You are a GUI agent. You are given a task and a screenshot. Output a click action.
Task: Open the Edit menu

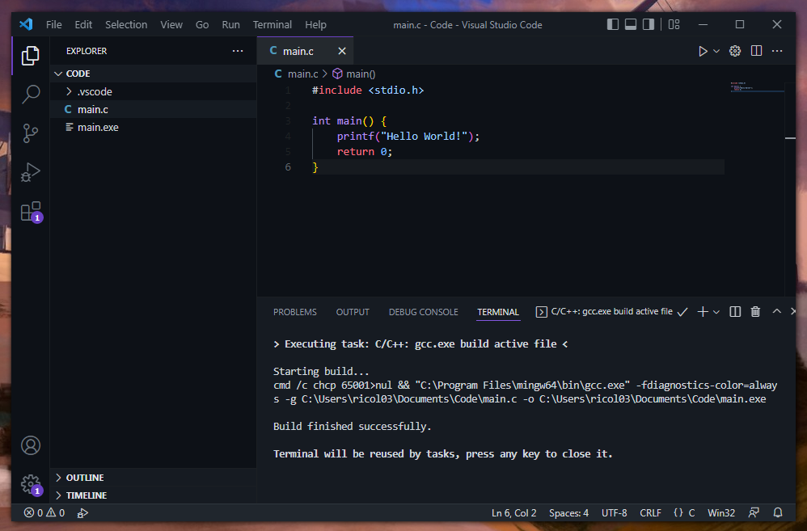tap(83, 25)
